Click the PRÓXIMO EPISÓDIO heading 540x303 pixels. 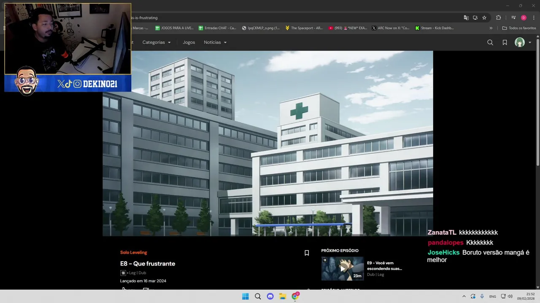pyautogui.click(x=340, y=250)
